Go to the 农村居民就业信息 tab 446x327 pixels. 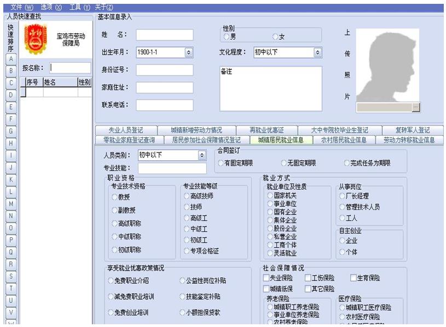(x=344, y=140)
